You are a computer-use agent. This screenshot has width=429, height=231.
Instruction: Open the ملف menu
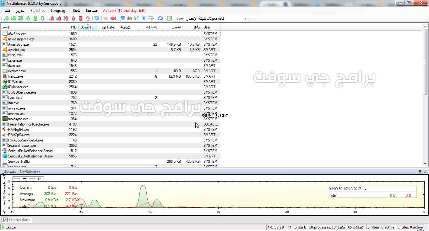pos(7,11)
